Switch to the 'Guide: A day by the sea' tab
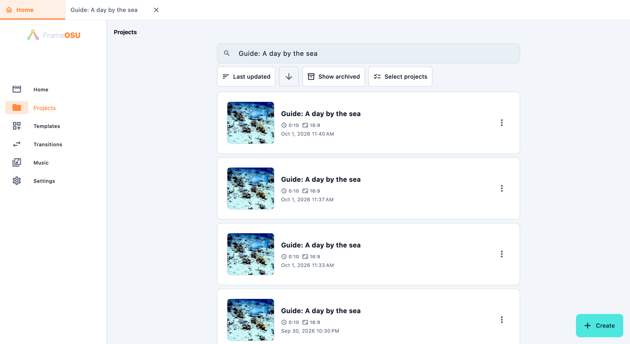The height and width of the screenshot is (344, 630). click(104, 10)
